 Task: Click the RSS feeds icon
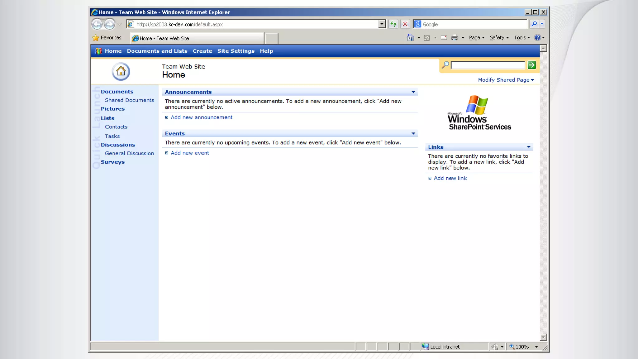click(x=427, y=38)
